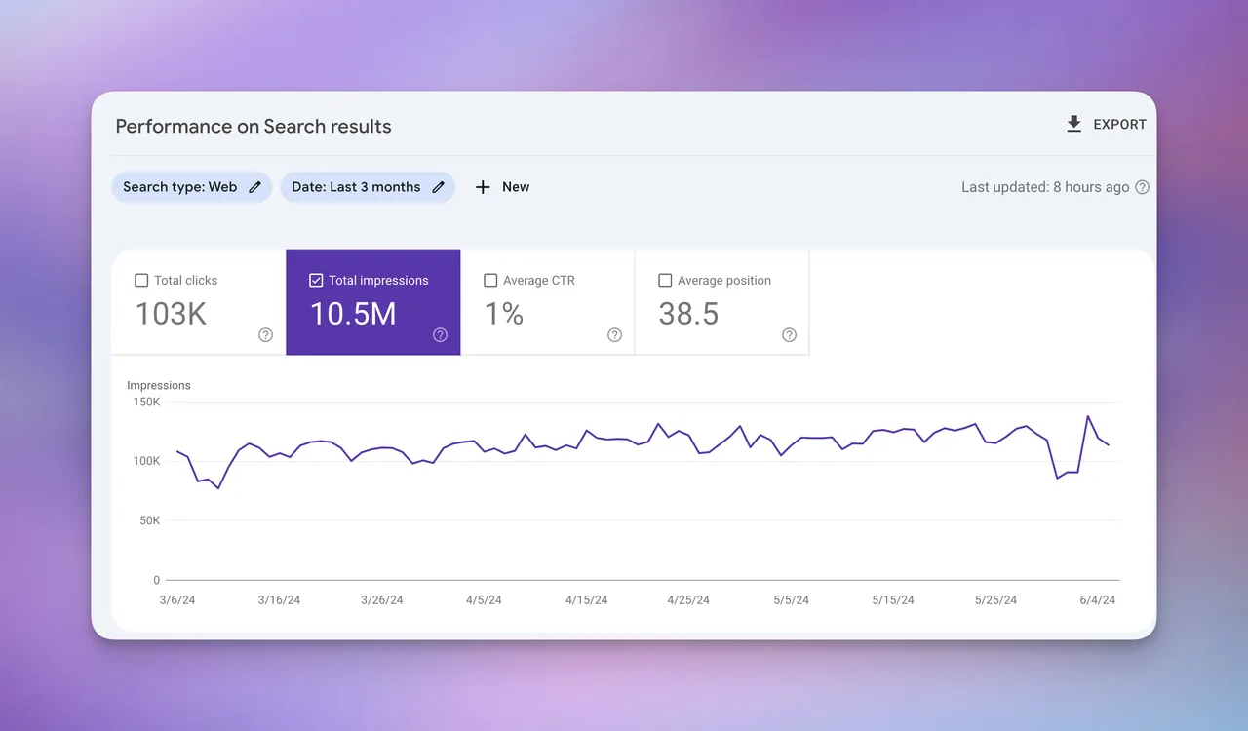Enable the Average position checkbox
Screen dimensions: 1248x731
click(x=665, y=280)
